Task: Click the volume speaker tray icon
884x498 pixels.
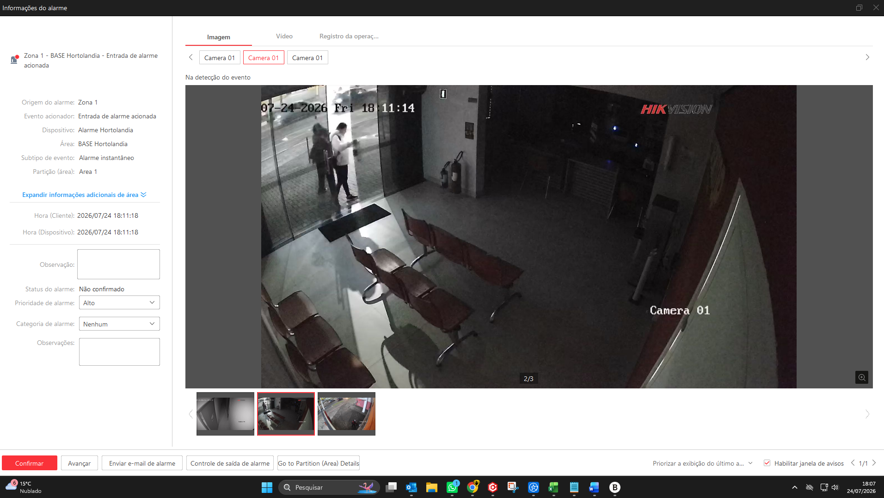Action: tap(835, 487)
